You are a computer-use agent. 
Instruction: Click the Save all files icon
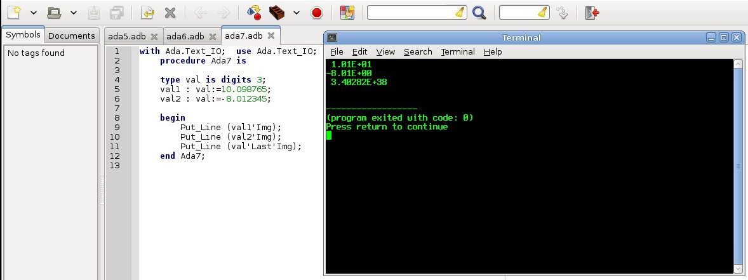coord(117,13)
